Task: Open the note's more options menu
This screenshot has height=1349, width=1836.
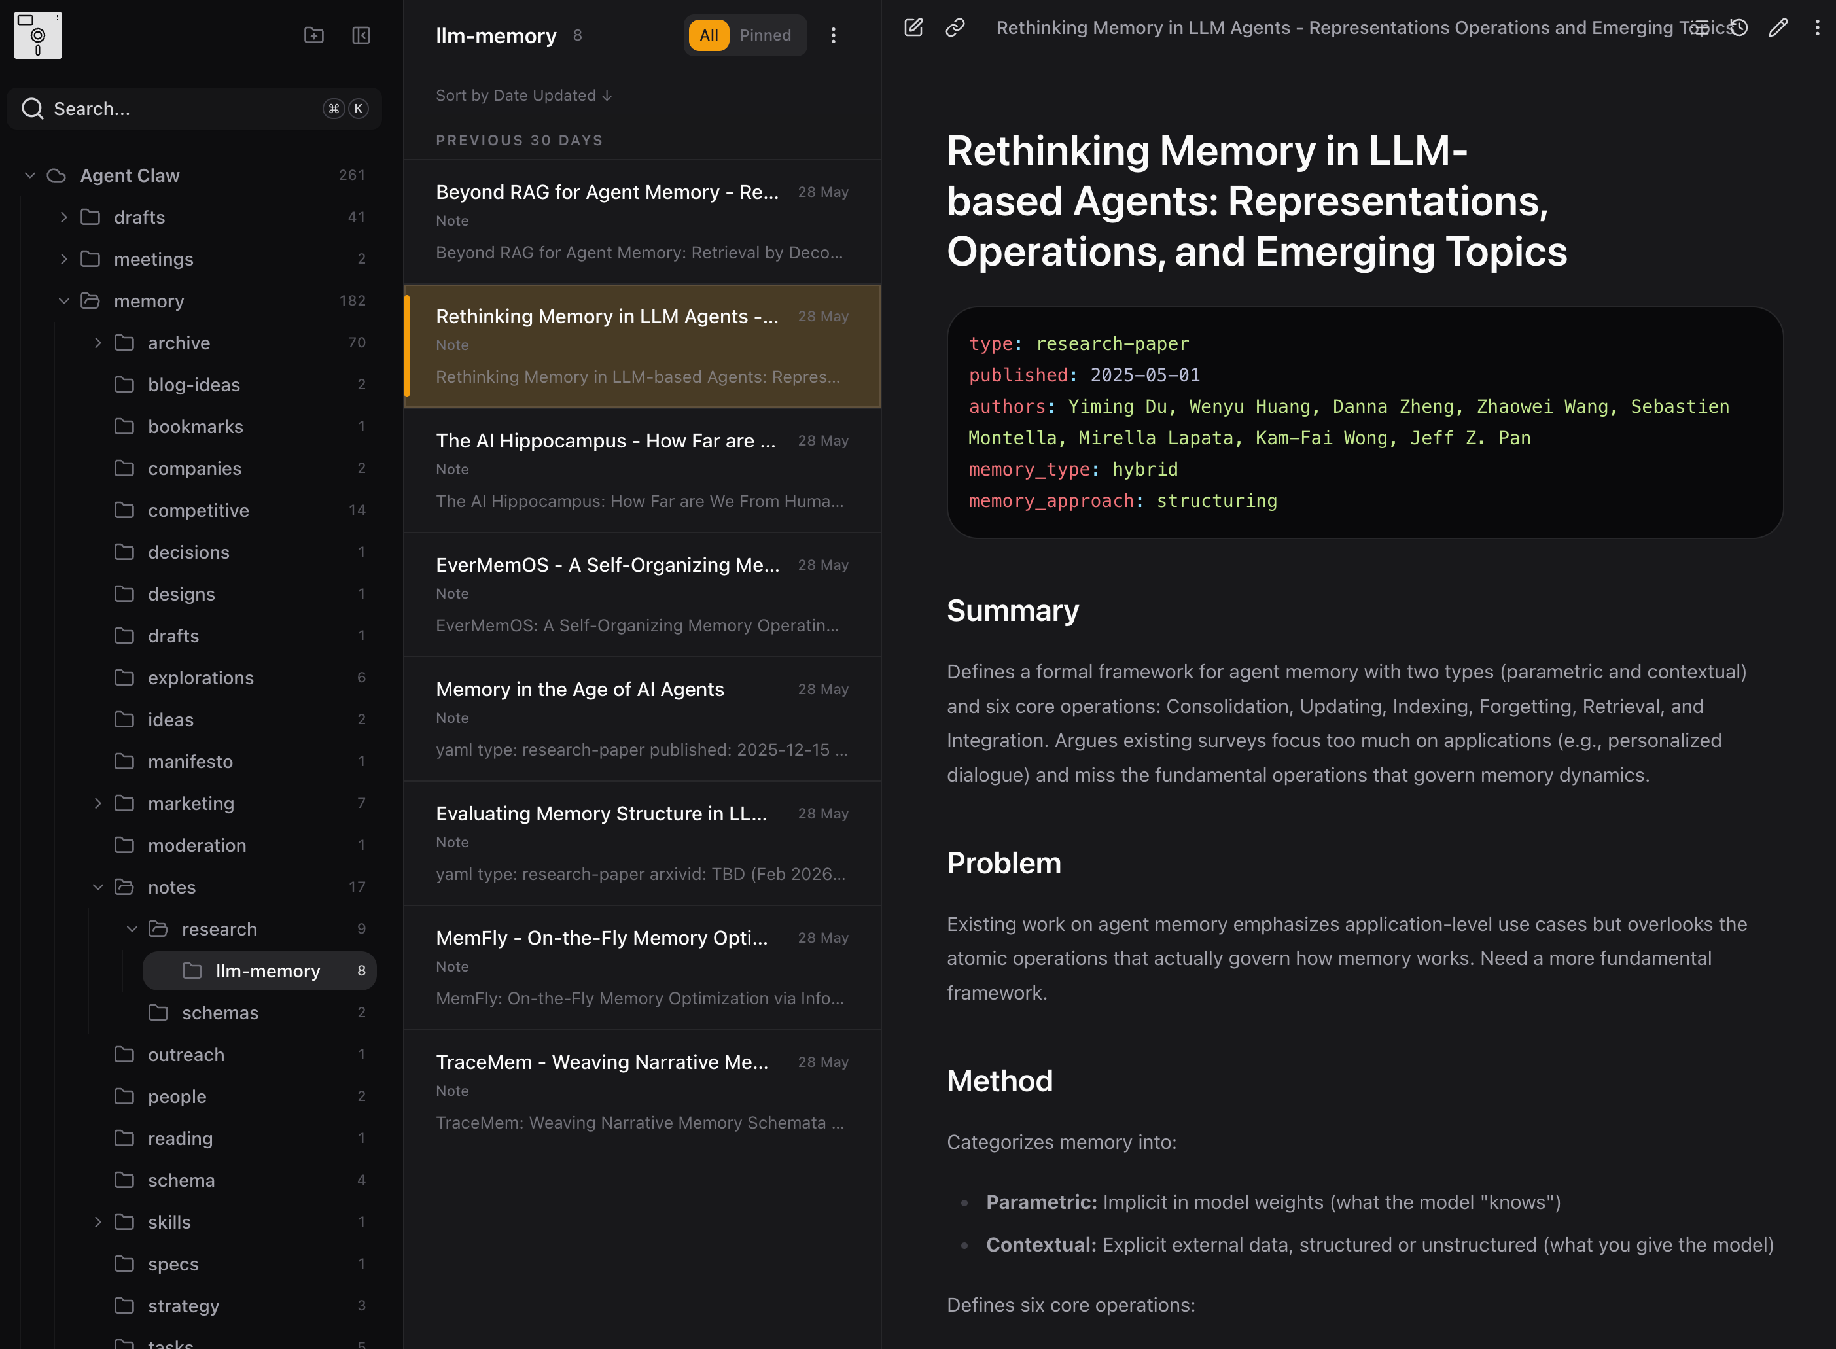Action: [x=1817, y=27]
